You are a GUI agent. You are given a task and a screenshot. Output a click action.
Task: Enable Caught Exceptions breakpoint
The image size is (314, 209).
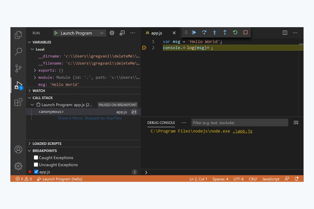[x=36, y=158]
